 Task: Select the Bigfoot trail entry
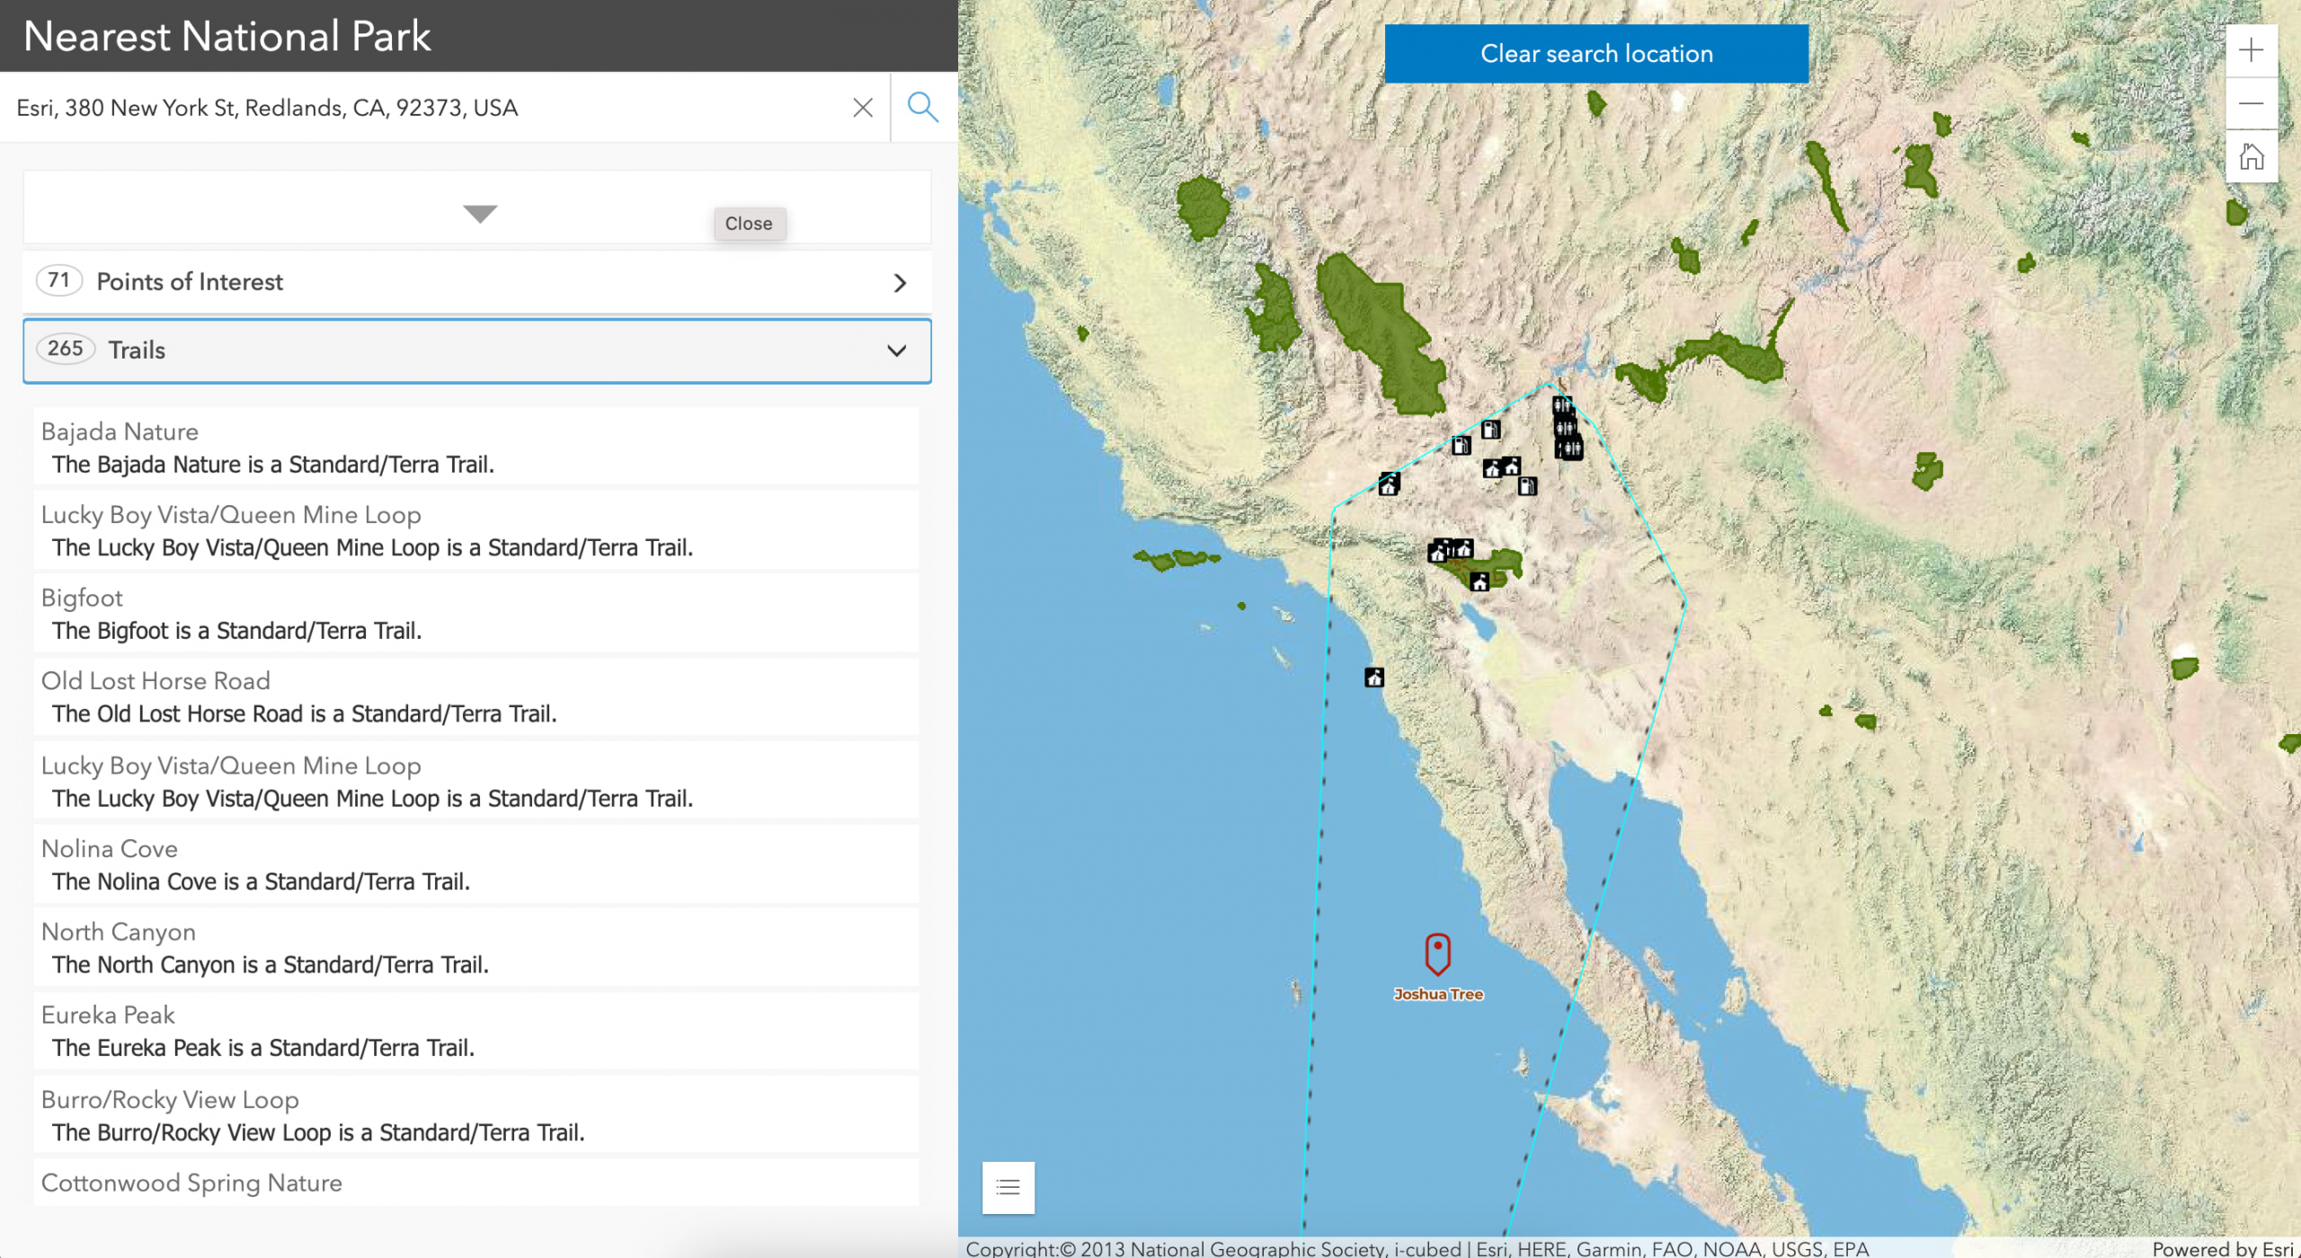point(476,614)
